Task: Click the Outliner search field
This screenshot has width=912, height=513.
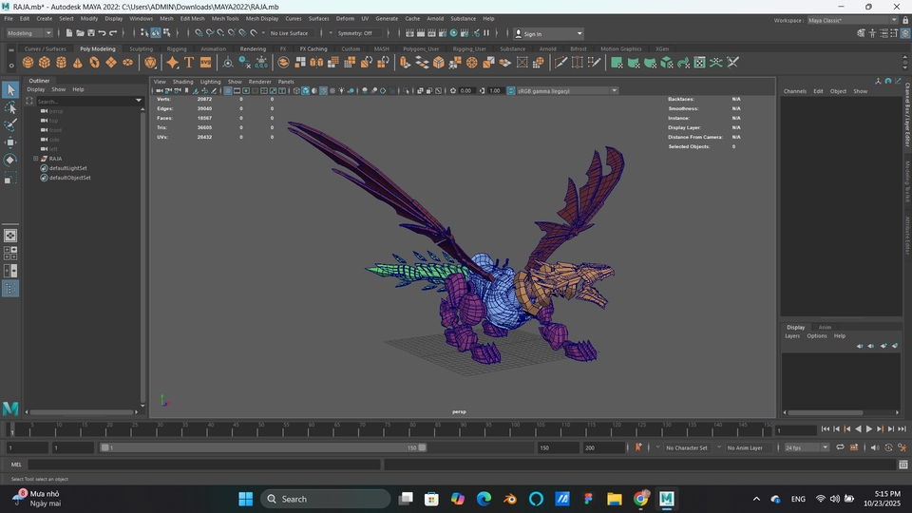Action: [89, 102]
